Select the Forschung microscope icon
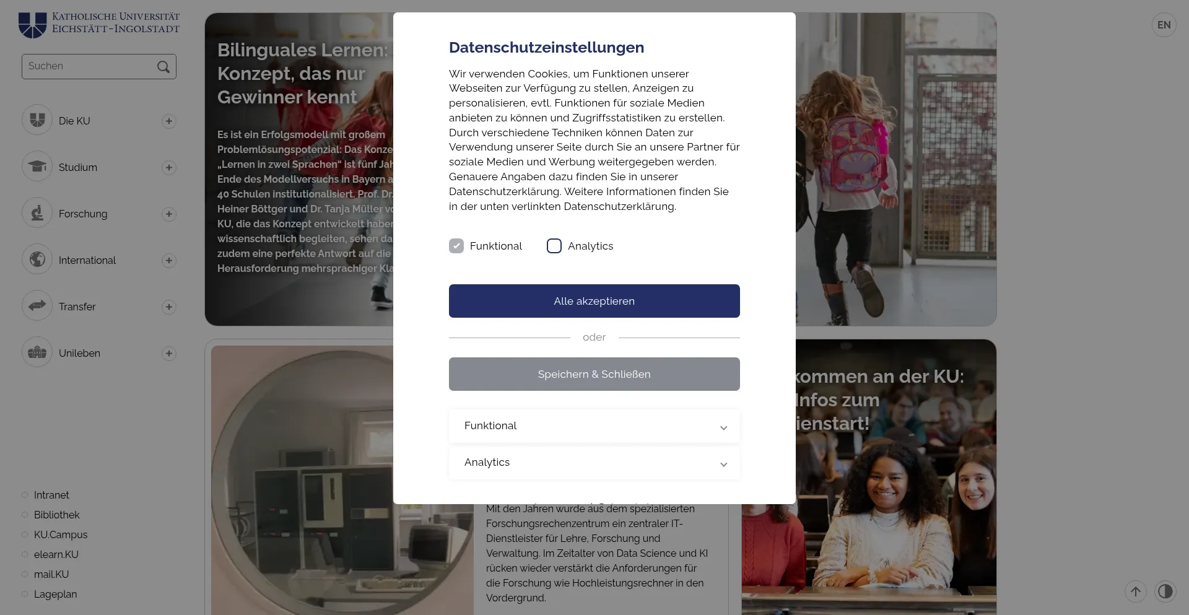Viewport: 1189px width, 615px height. 37,213
